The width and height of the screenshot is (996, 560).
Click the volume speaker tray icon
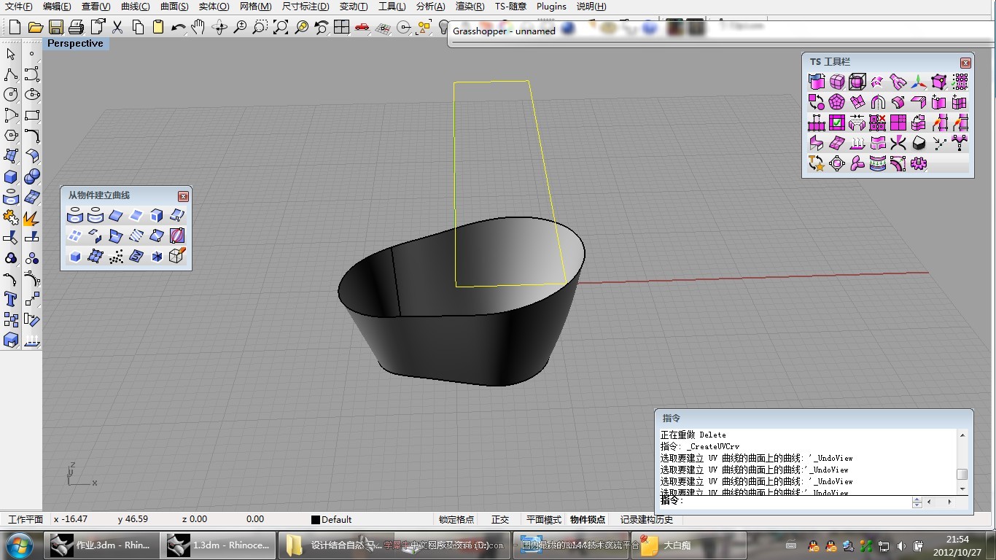click(x=901, y=546)
